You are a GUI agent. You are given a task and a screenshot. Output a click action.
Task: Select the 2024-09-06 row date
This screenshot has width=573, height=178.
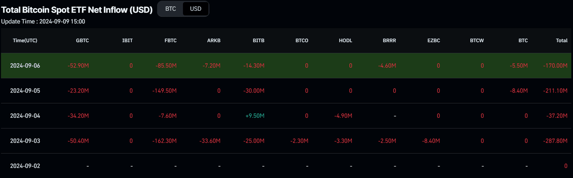[25, 66]
